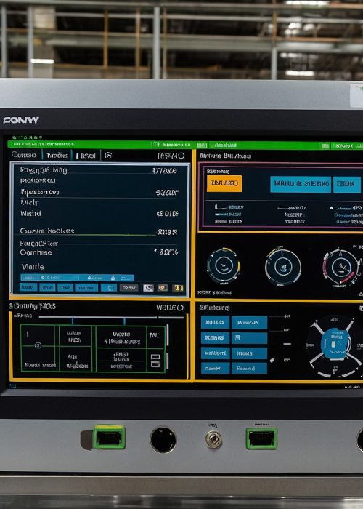Click the right circular gauge with the red arc

click(341, 268)
